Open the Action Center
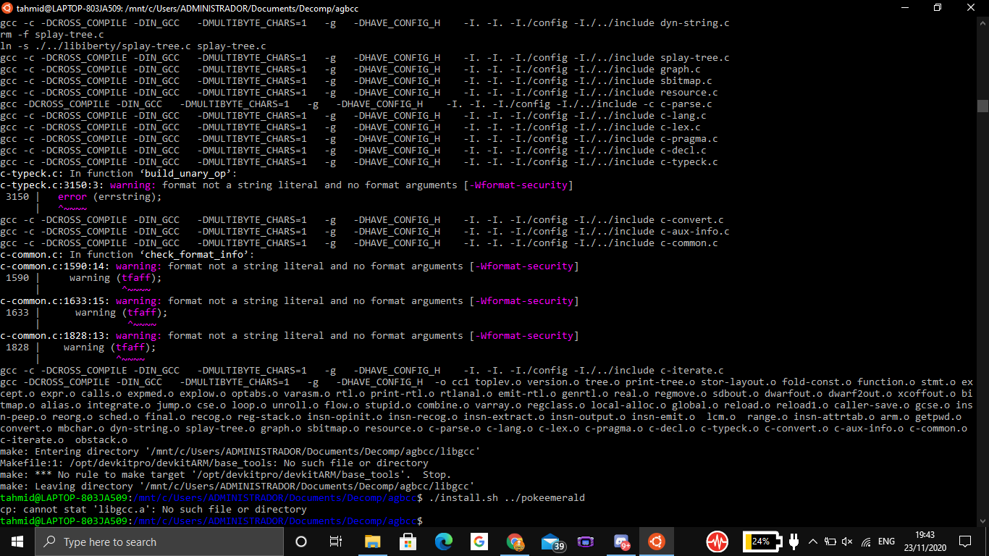 (966, 542)
